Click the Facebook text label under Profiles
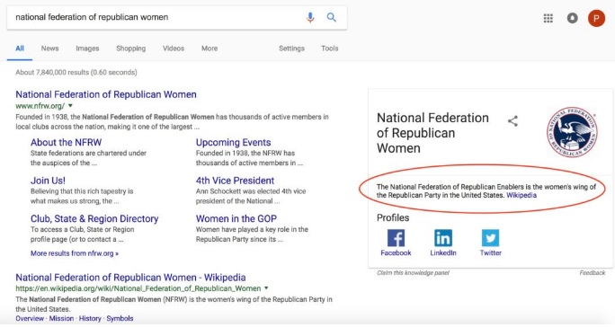 [x=396, y=253]
